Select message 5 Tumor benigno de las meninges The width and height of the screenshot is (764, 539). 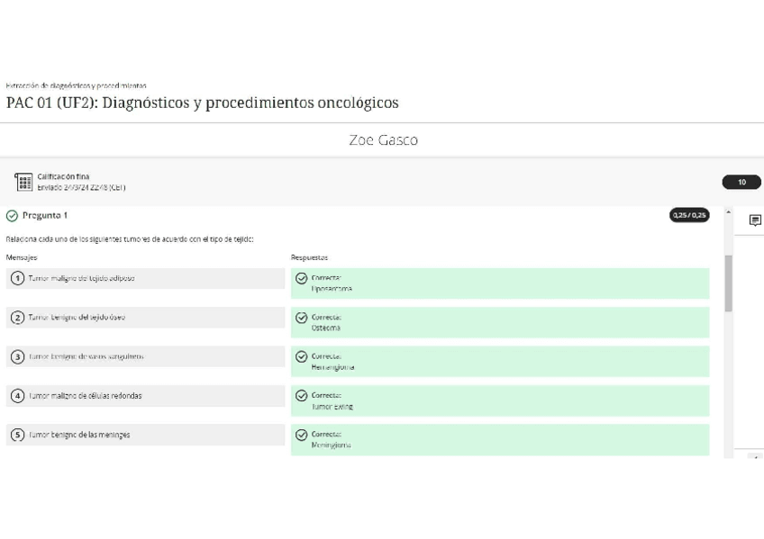(x=79, y=435)
